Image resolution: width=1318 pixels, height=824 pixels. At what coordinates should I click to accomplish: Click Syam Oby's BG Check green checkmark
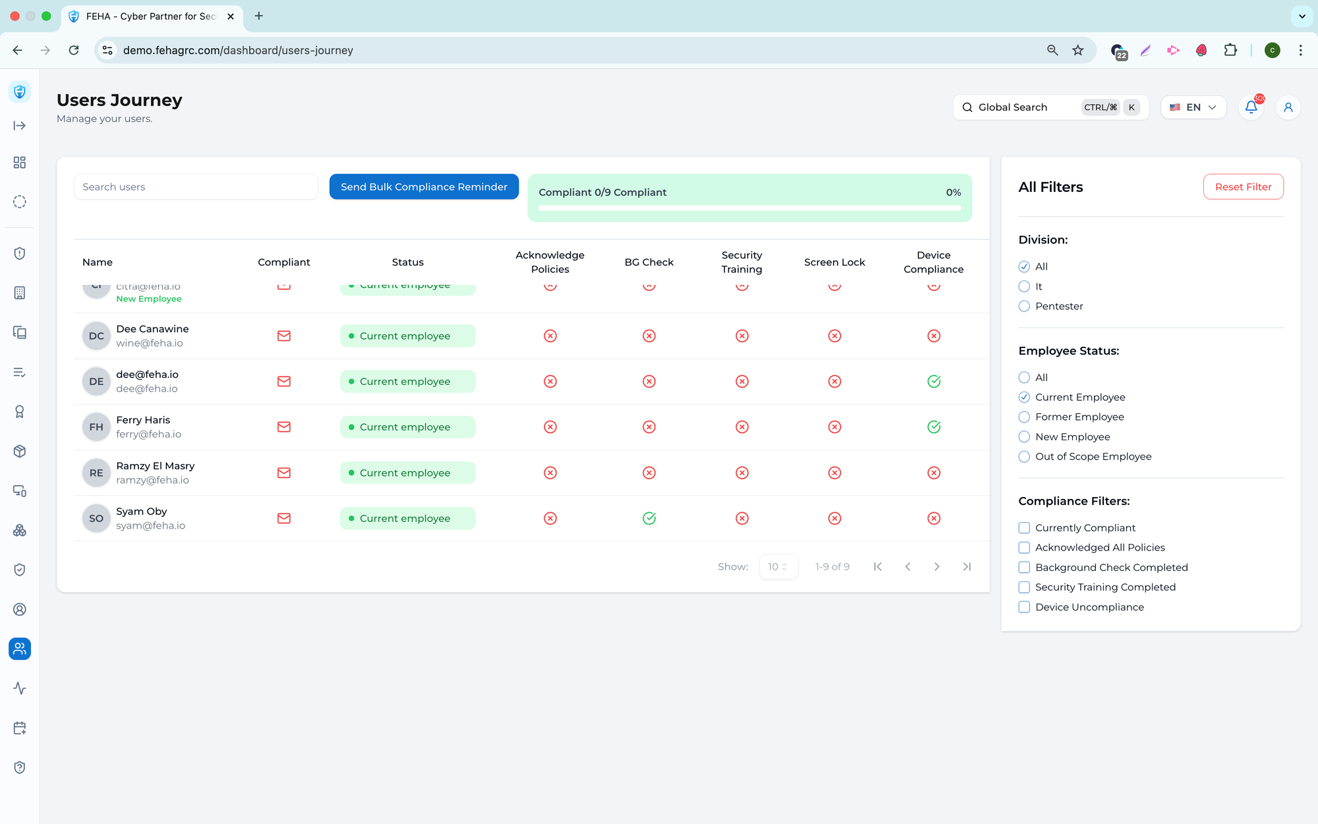click(x=649, y=519)
